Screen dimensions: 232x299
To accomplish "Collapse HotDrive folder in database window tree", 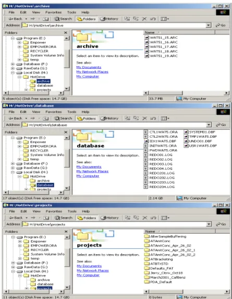I will [x=19, y=176].
